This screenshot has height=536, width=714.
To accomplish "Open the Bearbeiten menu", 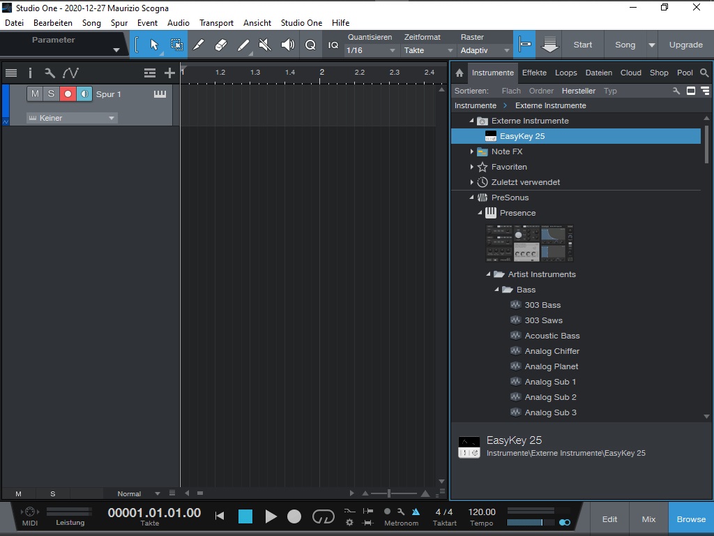I will click(53, 23).
